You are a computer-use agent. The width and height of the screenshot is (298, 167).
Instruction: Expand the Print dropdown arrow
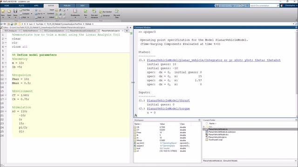point(28,18)
